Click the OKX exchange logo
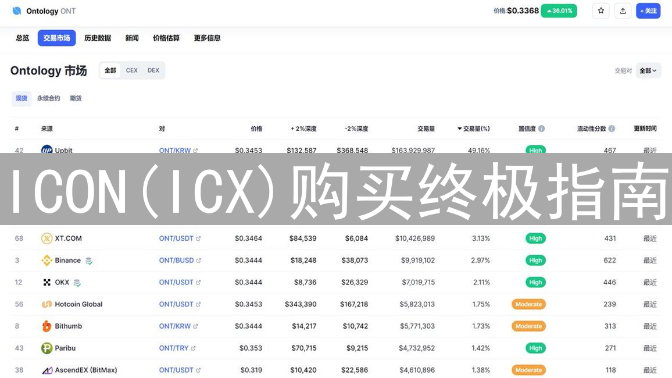672x378 pixels. click(47, 282)
